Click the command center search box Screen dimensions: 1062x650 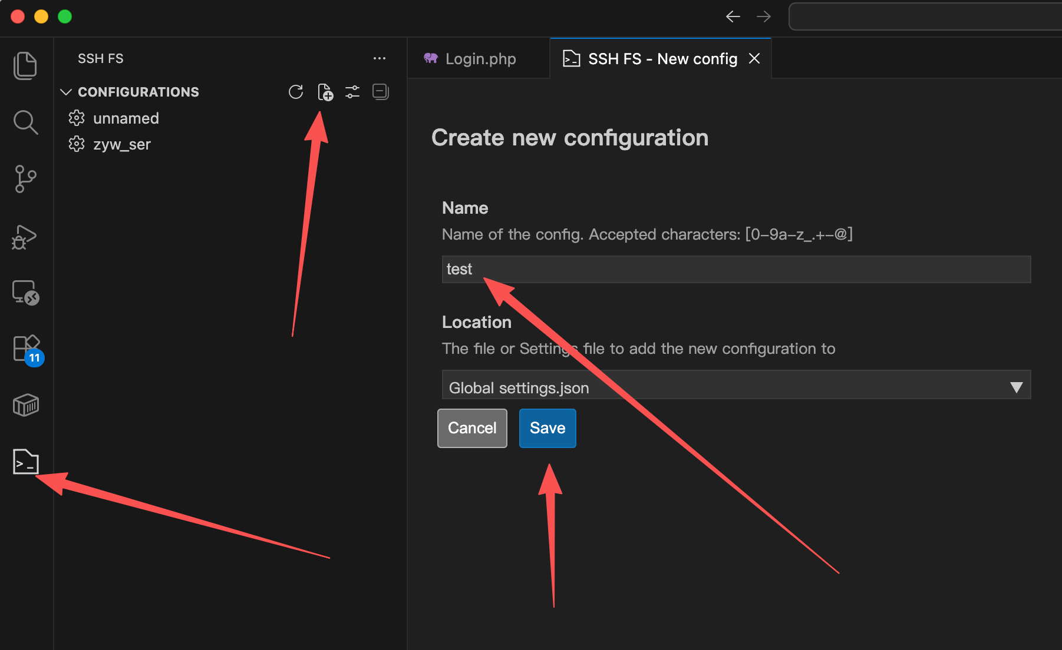click(925, 16)
